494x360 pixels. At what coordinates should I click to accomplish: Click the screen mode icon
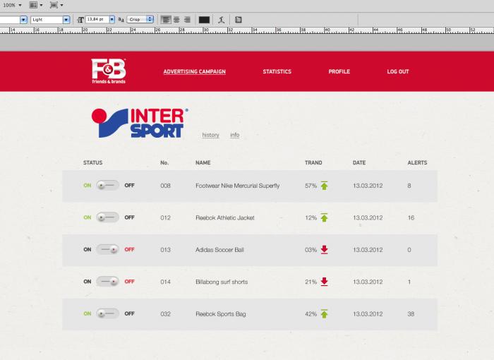coord(54,5)
